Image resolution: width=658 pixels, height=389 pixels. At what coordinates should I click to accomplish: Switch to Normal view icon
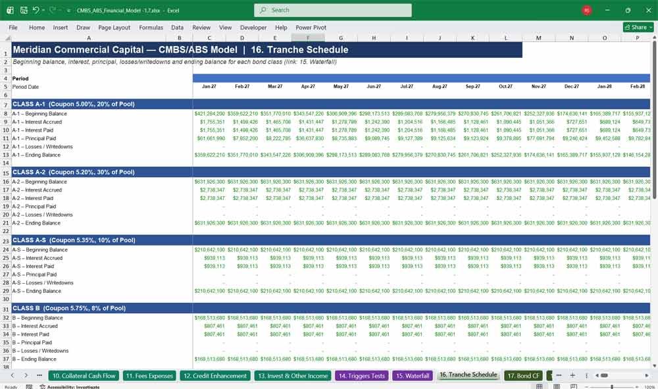point(540,386)
